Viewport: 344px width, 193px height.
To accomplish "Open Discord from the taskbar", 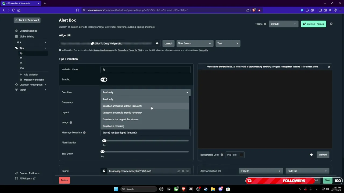I will (x=220, y=189).
